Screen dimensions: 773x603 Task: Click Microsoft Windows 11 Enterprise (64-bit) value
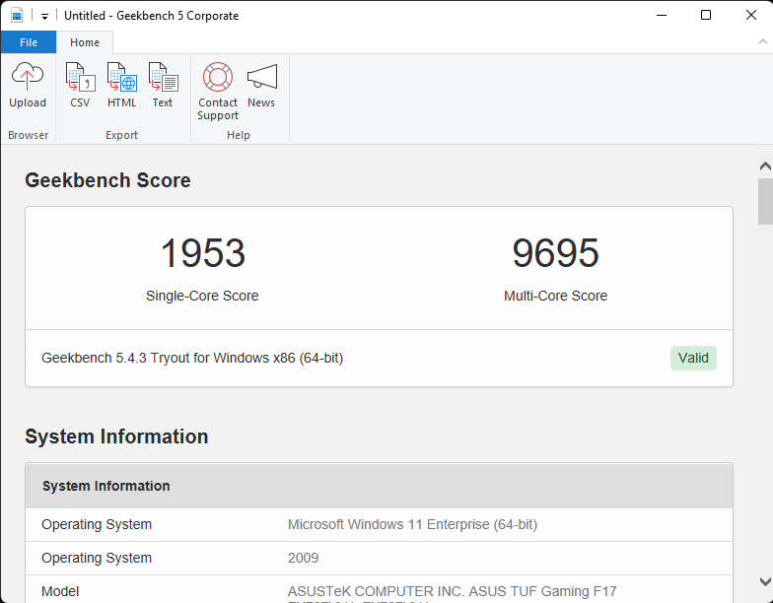pyautogui.click(x=412, y=524)
